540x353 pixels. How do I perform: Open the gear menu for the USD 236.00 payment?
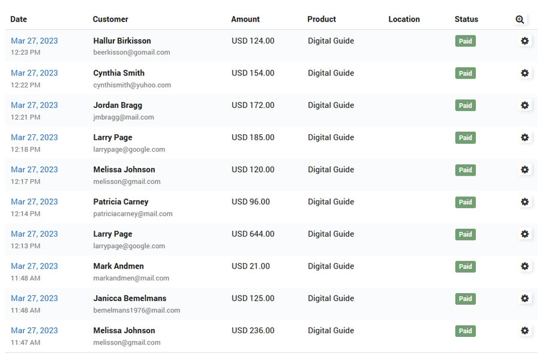tap(525, 330)
